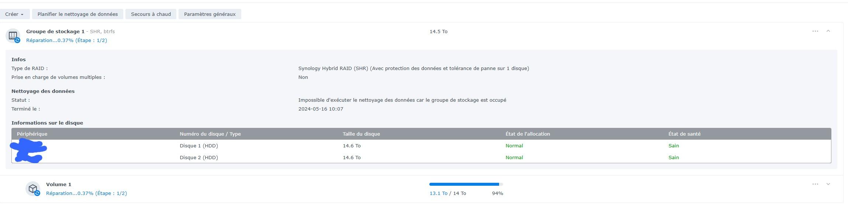Click the storage group repair status text
Viewport: 848px width, 220px height.
click(x=66, y=41)
